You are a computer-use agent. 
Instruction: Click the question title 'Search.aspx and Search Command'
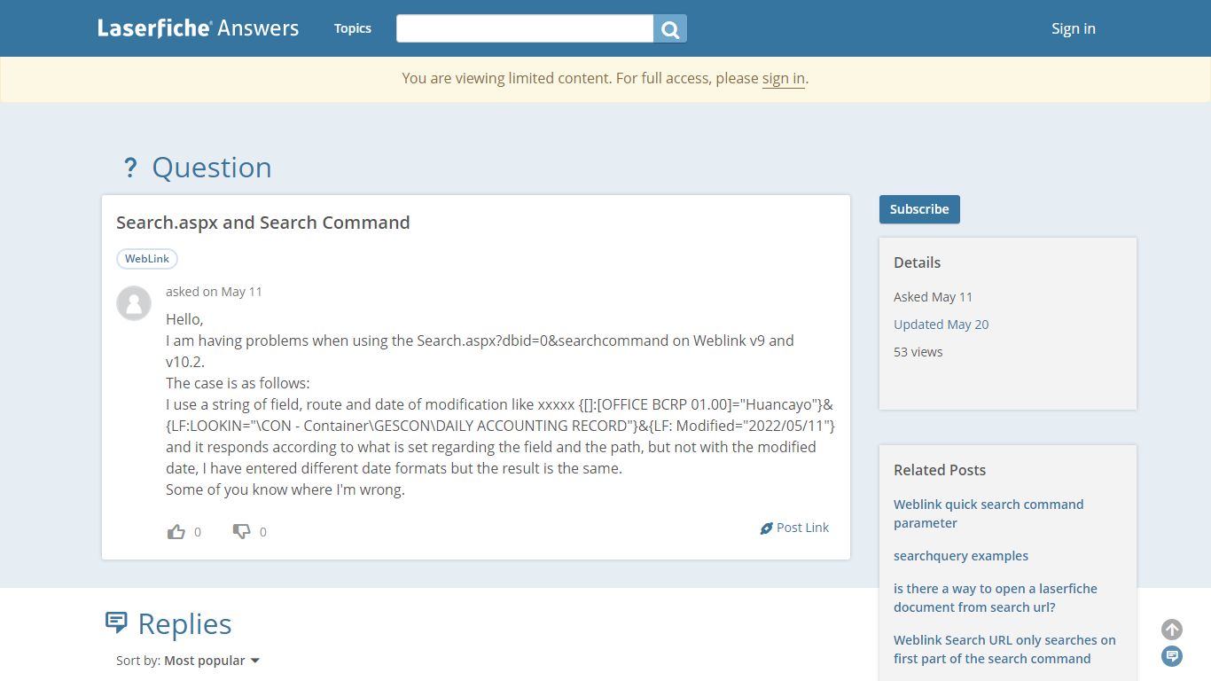tap(263, 223)
